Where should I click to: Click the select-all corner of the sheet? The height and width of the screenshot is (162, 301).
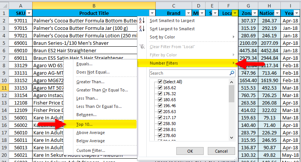pos(4,6)
